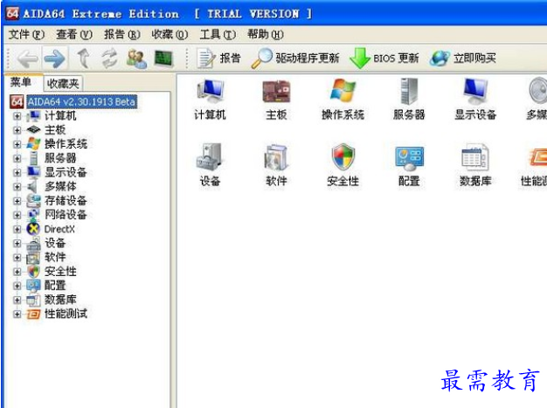Select DirectX in sidebar tree
Viewport: 547px width, 408px height.
(59, 229)
